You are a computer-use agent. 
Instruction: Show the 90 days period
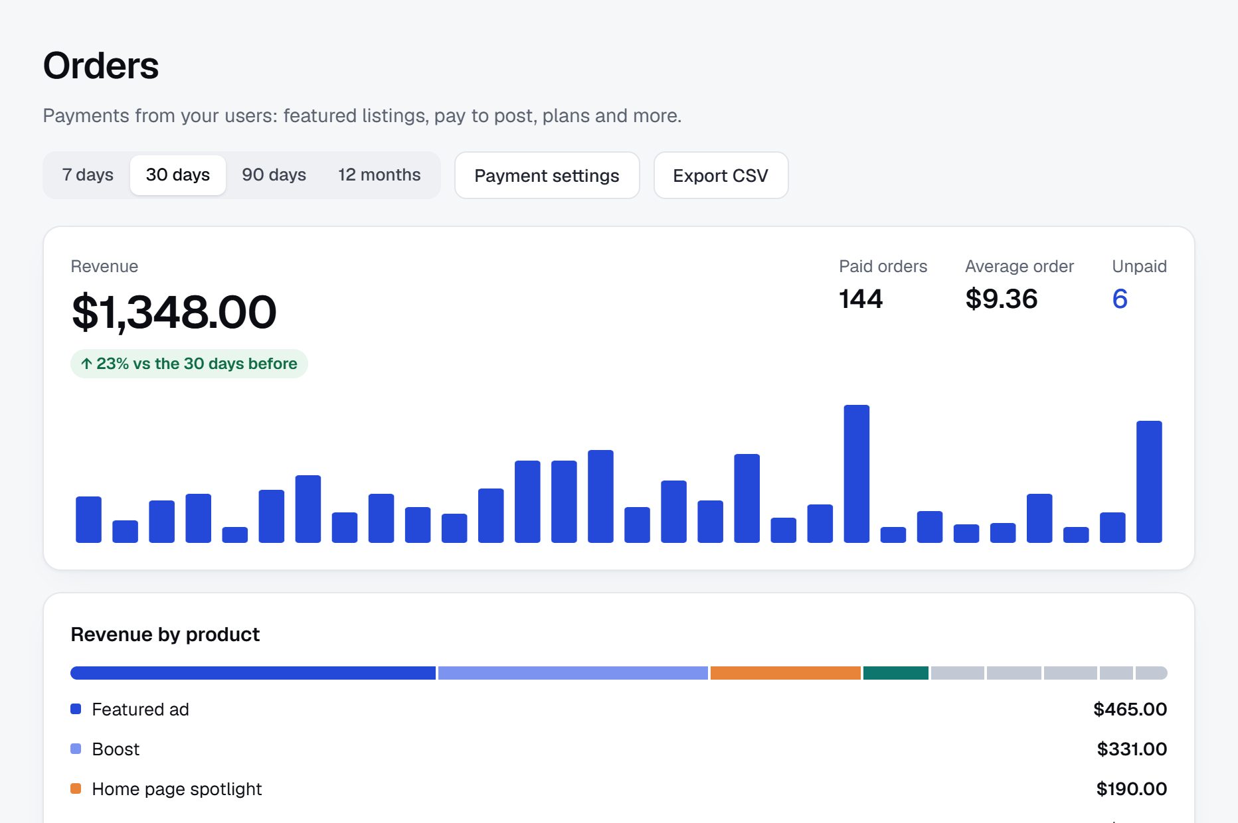274,175
